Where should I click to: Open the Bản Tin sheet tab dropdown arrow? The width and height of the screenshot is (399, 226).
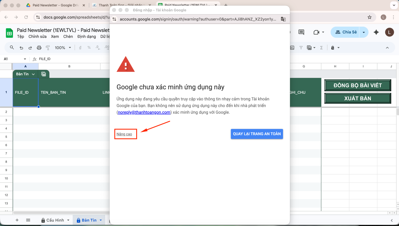point(101,220)
